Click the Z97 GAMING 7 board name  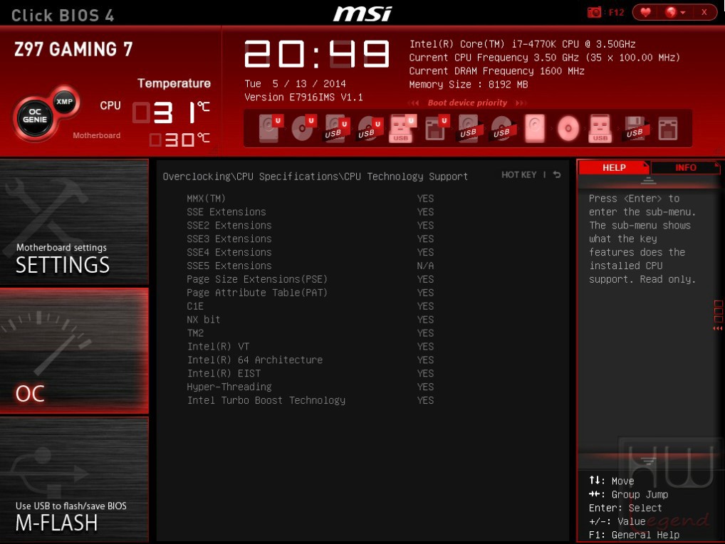click(73, 49)
